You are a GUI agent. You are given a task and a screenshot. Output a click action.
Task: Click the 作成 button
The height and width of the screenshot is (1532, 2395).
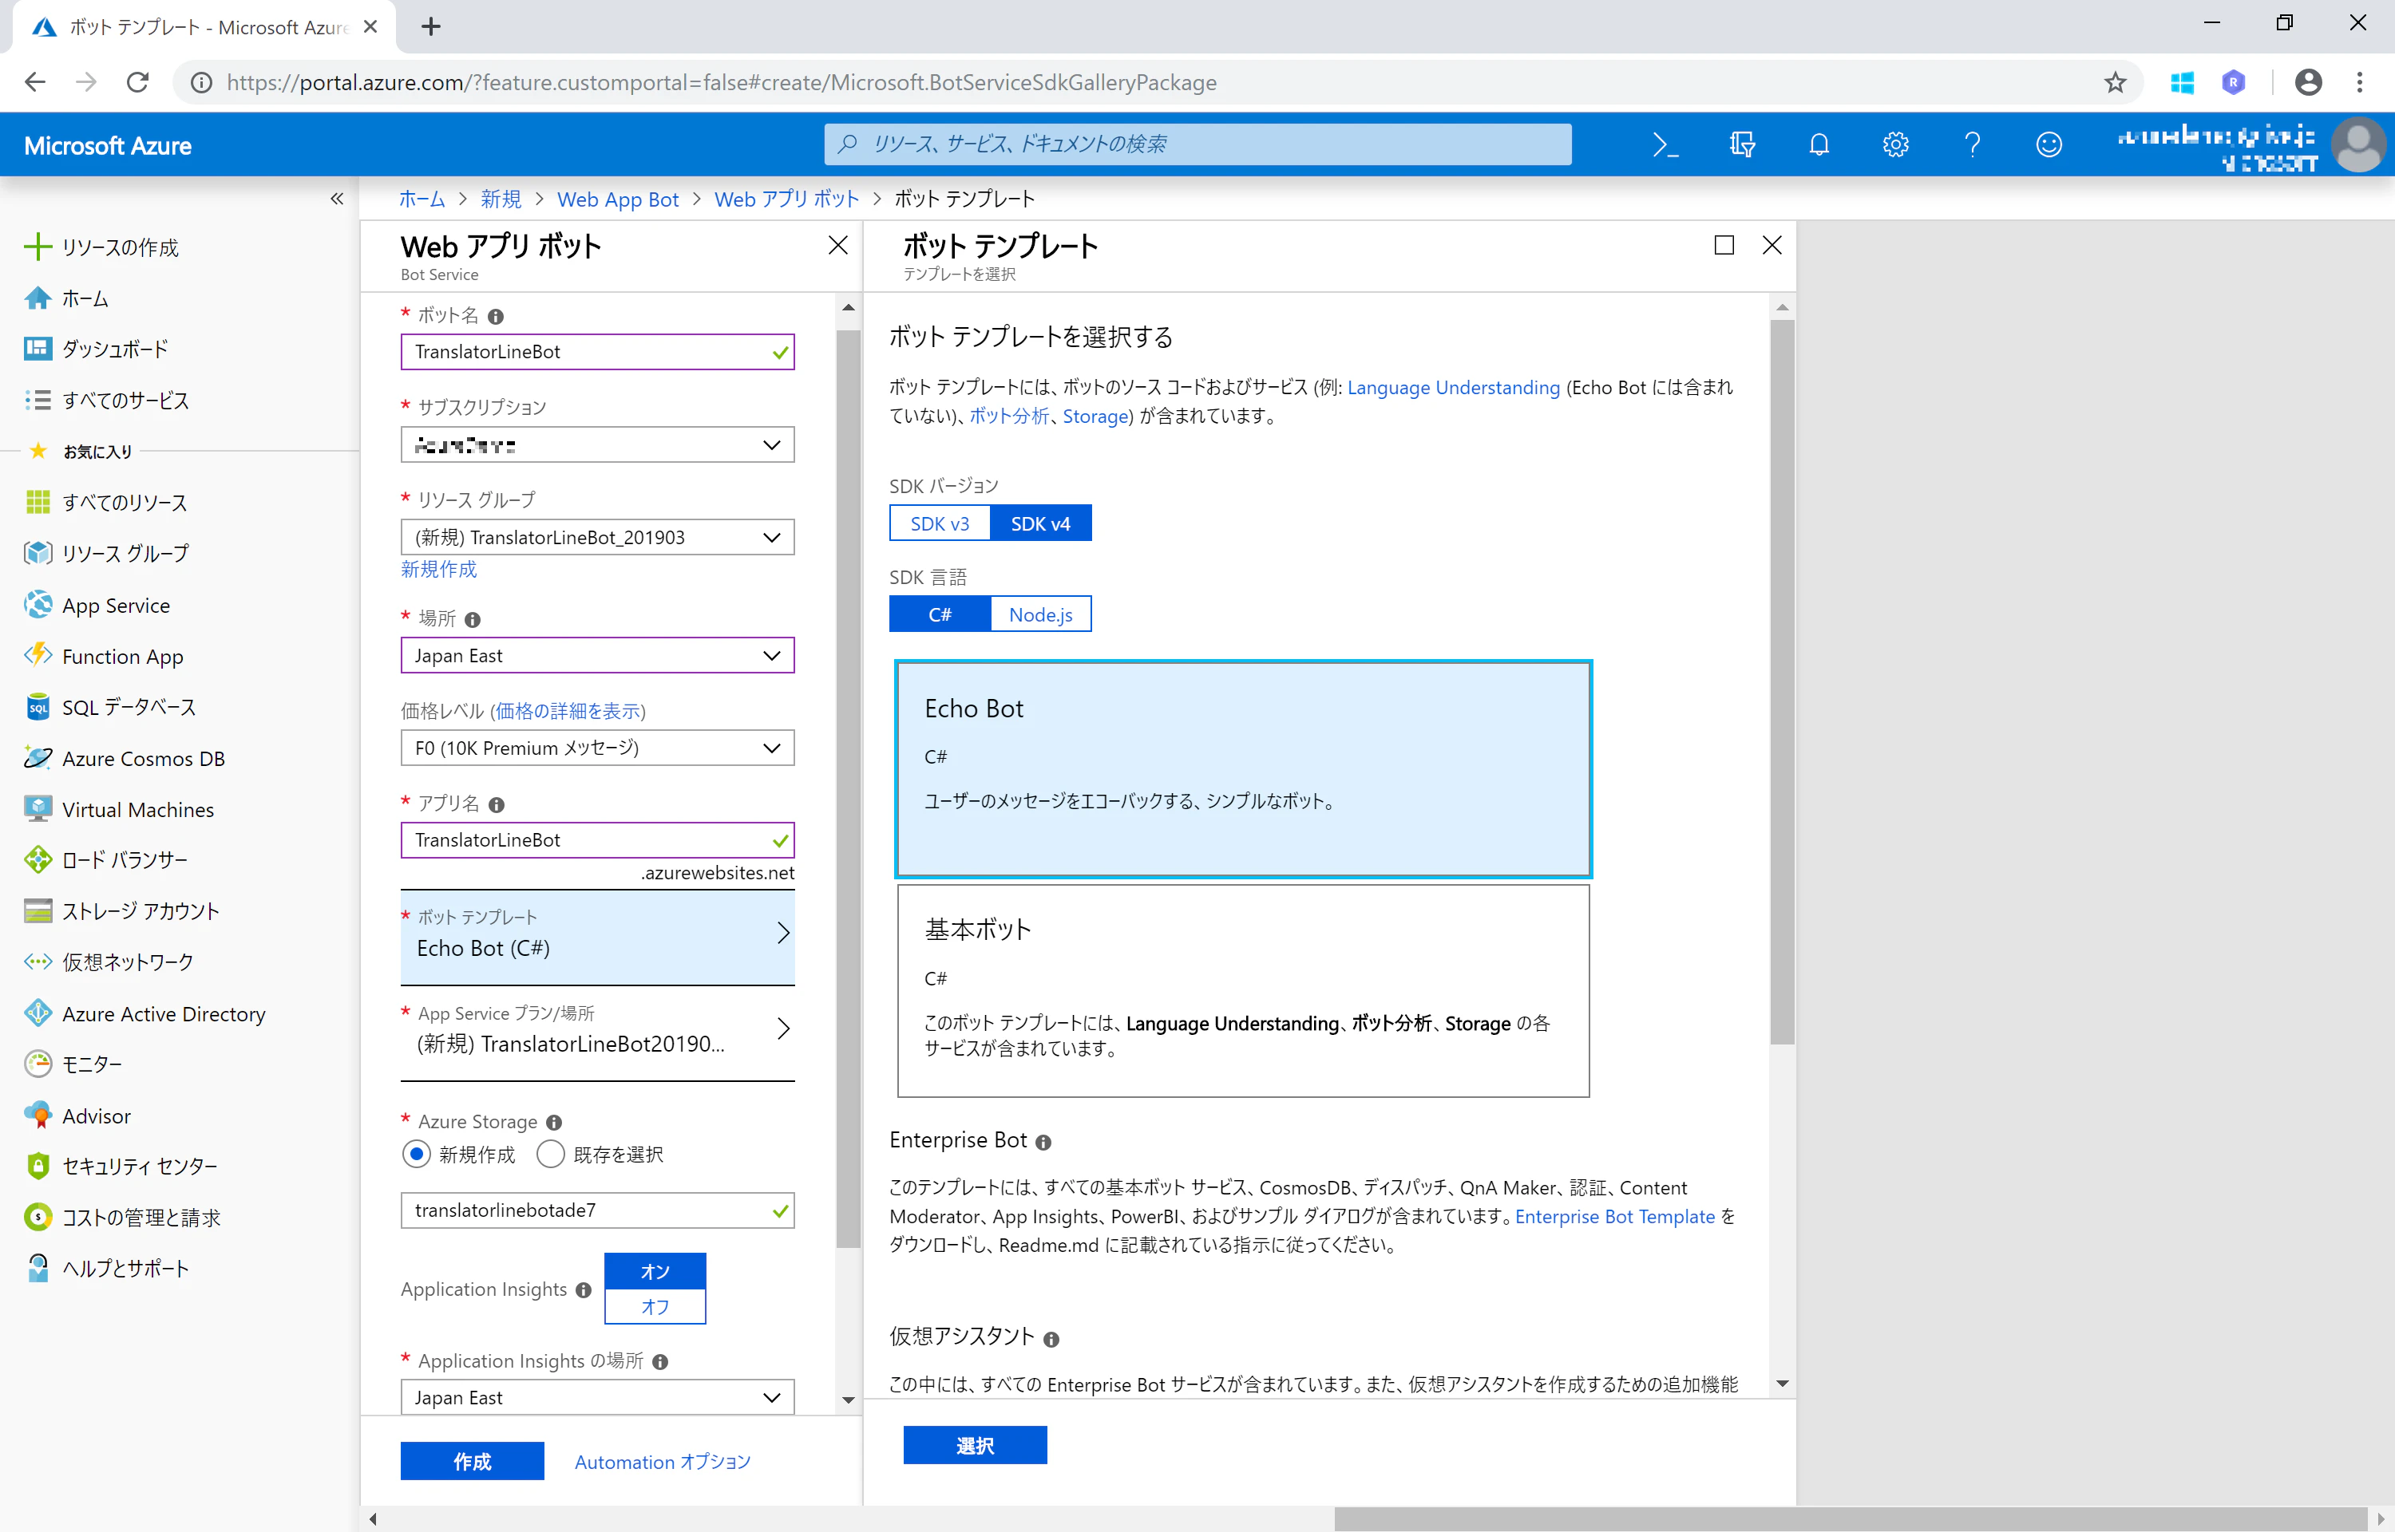(472, 1461)
